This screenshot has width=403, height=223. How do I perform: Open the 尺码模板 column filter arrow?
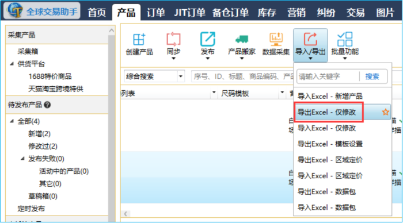(282, 92)
